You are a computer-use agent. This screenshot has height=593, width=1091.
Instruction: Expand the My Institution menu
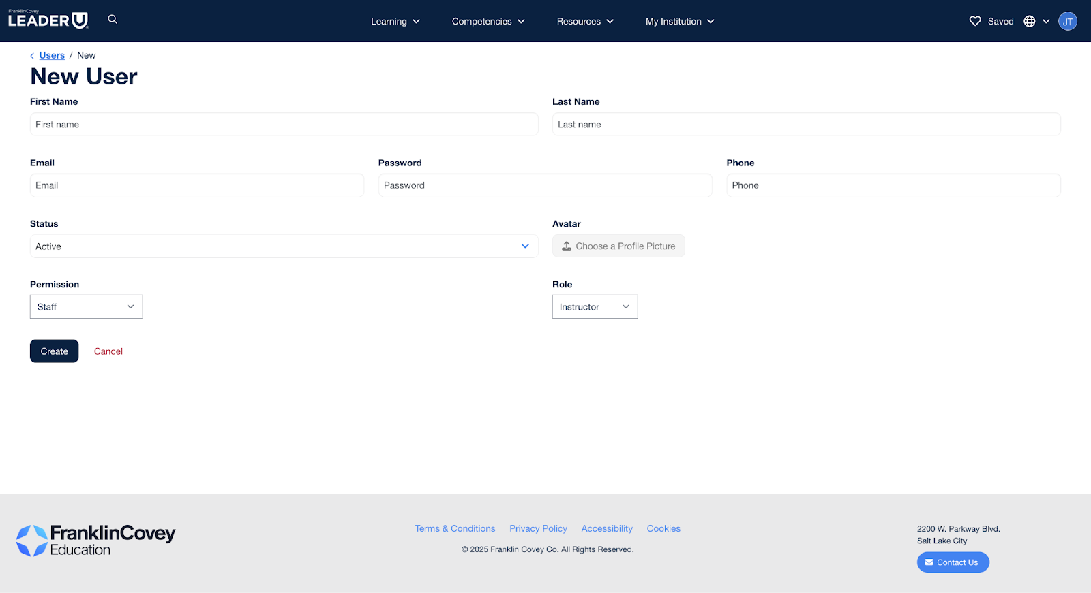click(x=679, y=21)
